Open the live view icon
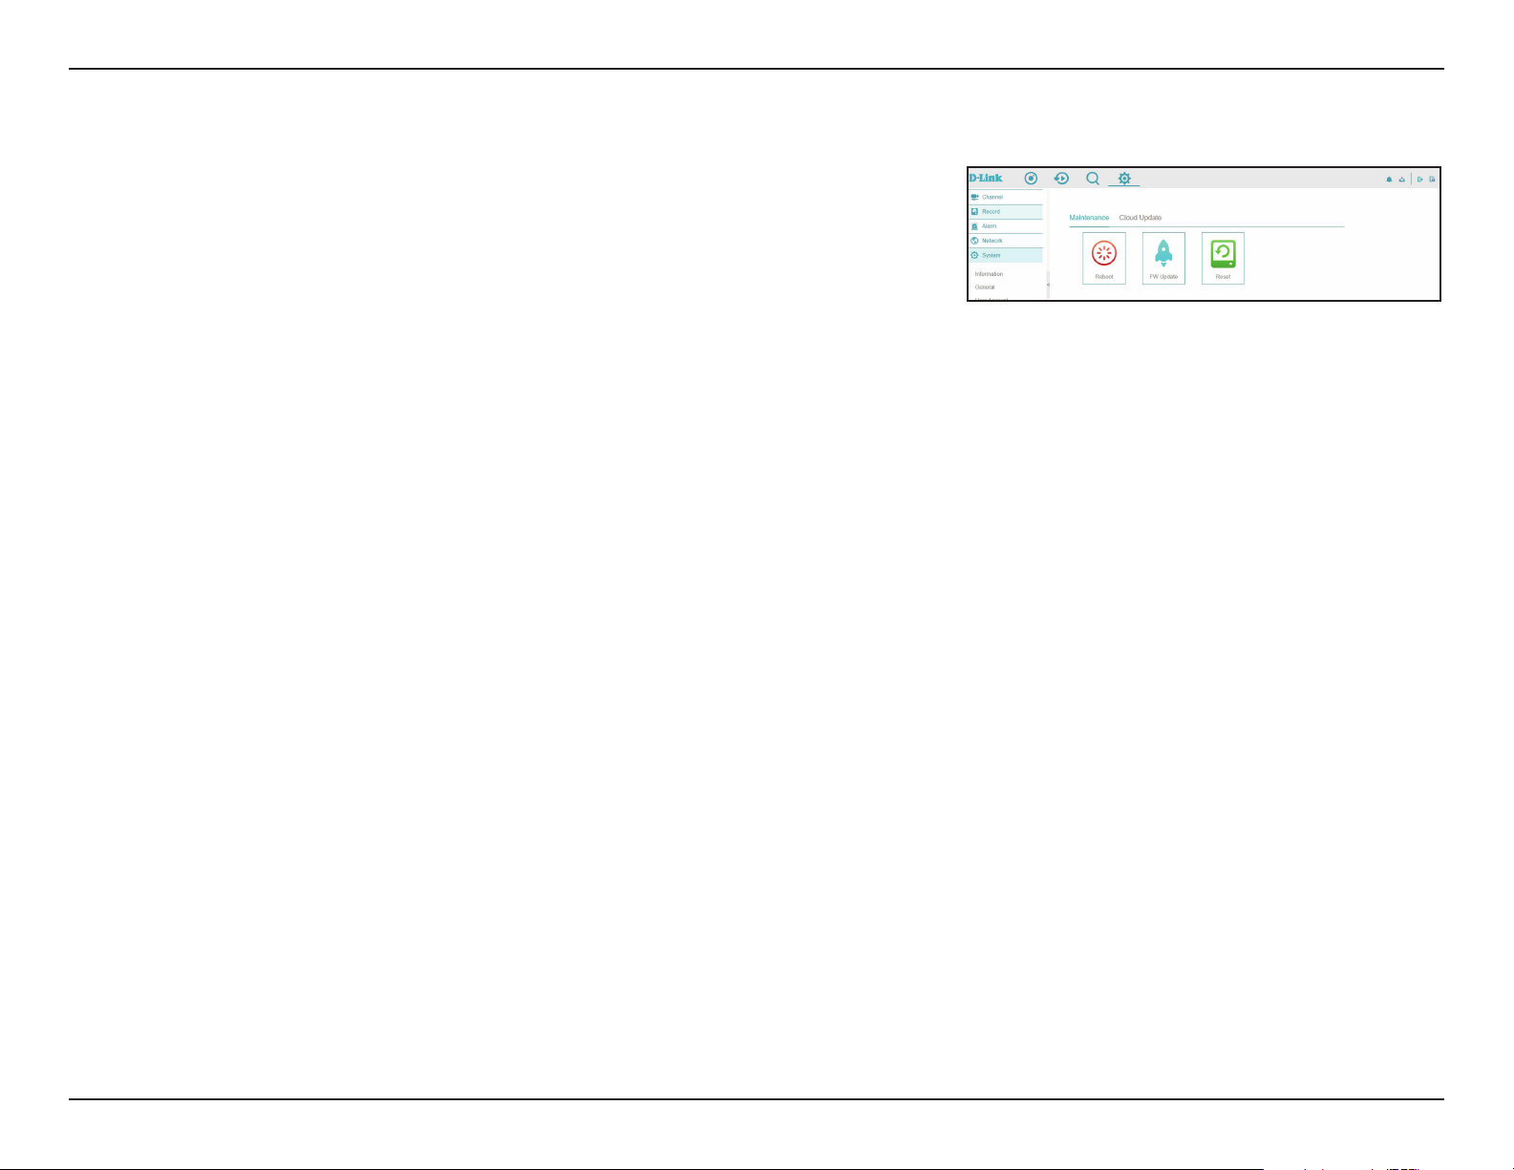This screenshot has height=1170, width=1514. [1031, 179]
